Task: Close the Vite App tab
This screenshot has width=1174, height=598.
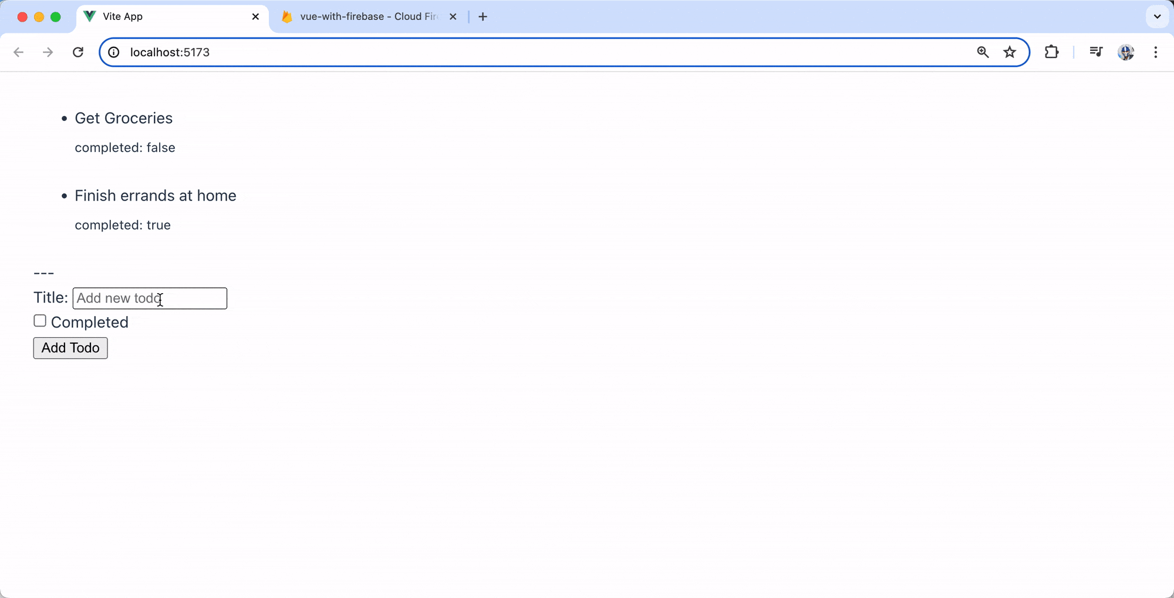Action: point(255,16)
